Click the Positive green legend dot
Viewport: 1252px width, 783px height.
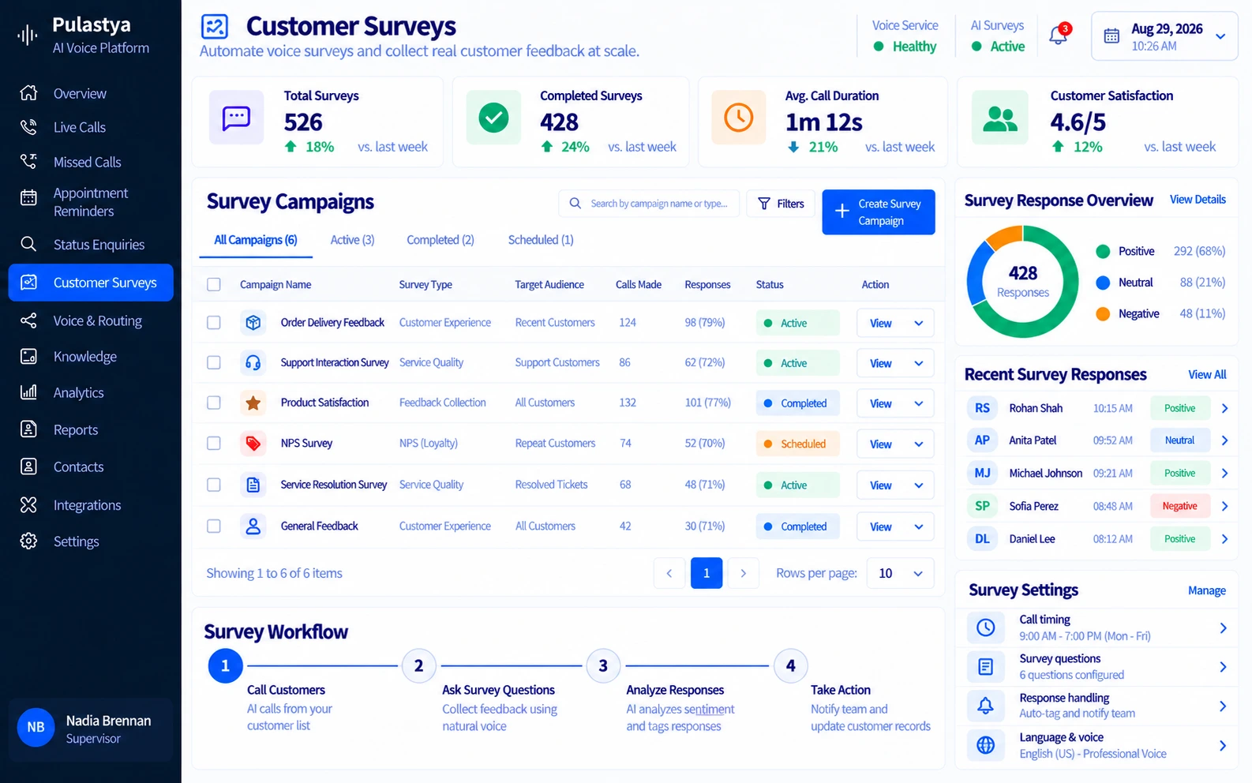pos(1103,251)
